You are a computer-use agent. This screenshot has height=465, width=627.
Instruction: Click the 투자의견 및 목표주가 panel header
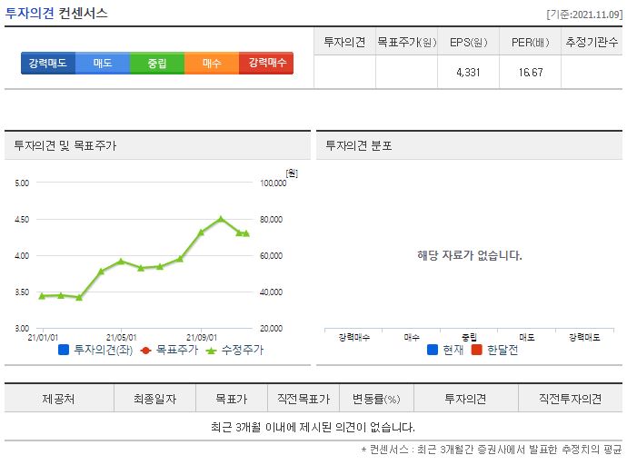(x=157, y=145)
